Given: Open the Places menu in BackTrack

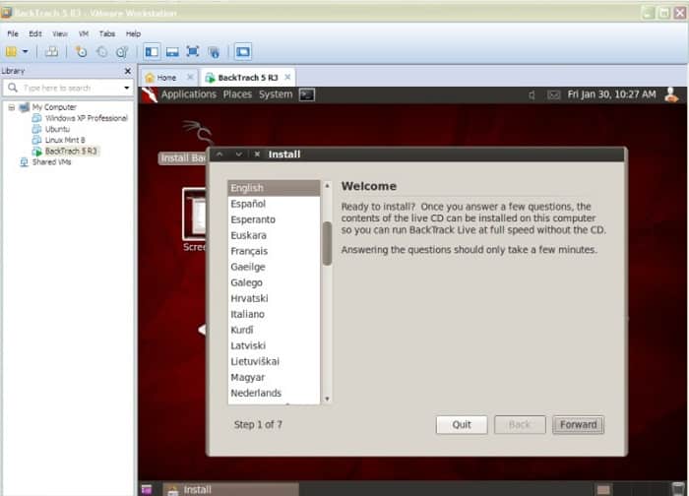Looking at the screenshot, I should (237, 94).
